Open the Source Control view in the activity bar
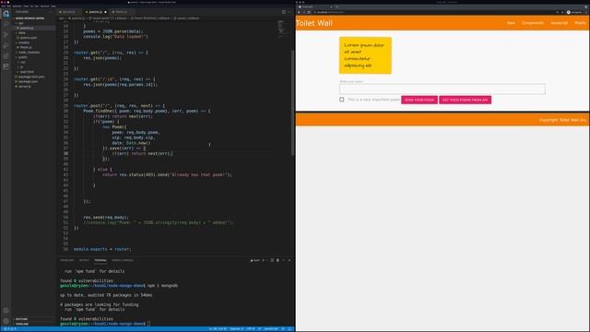Screen dimensions: 590x332 click(6, 35)
